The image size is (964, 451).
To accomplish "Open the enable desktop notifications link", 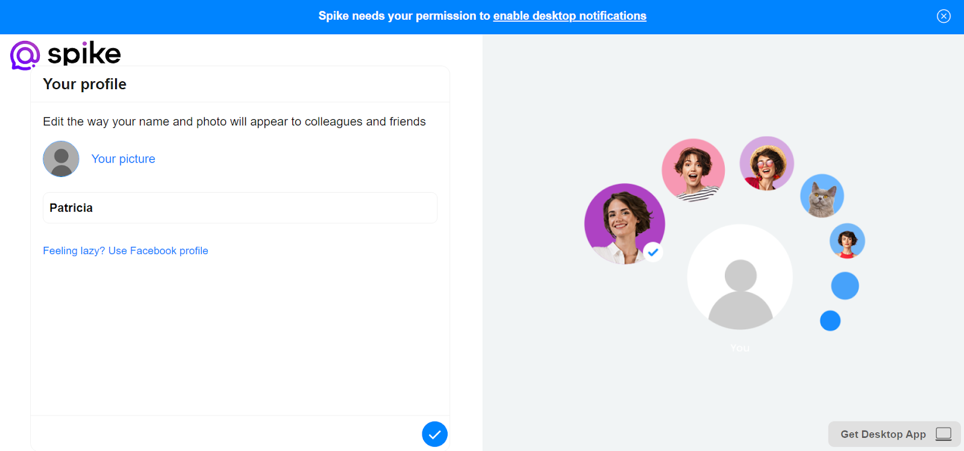I will 569,16.
